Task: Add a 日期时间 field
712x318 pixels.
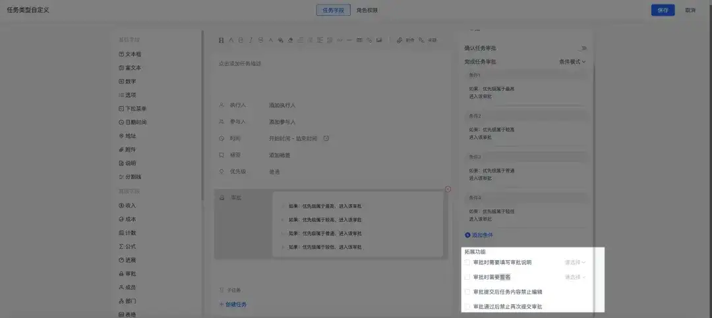Action: [x=133, y=122]
